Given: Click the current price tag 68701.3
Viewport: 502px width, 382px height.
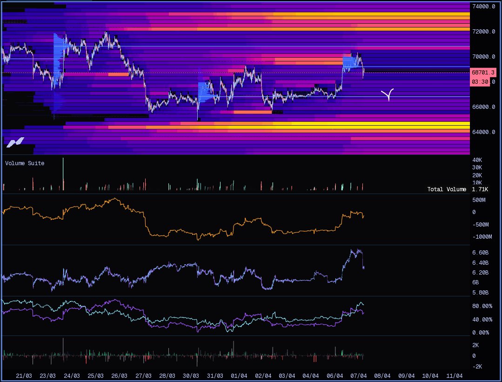Looking at the screenshot, I should (483, 73).
